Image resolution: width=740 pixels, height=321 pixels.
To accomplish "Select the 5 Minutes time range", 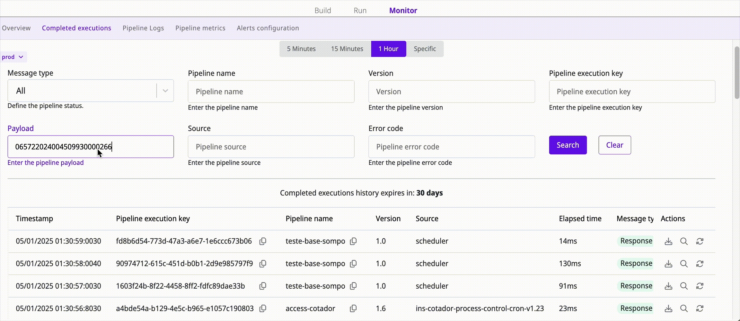I will pyautogui.click(x=301, y=49).
